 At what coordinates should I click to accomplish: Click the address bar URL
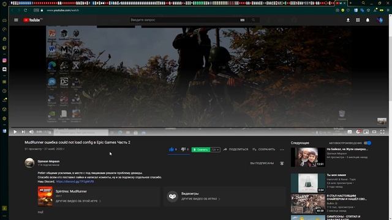[x=62, y=10]
